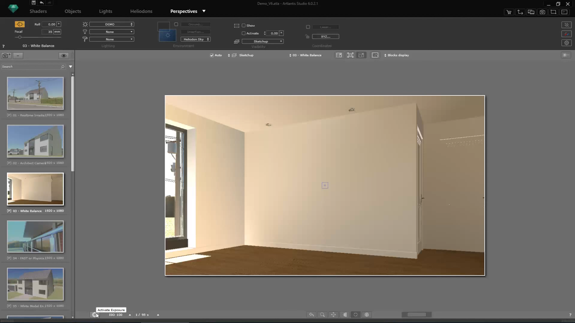
Task: Click the save file icon
Action: (x=34, y=3)
